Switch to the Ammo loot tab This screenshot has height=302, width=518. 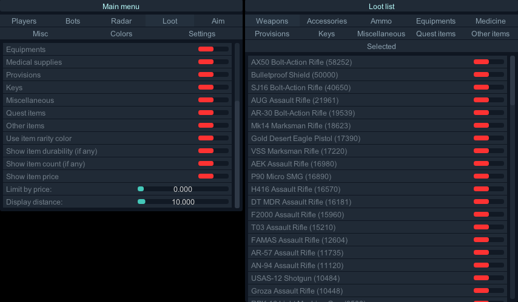382,21
